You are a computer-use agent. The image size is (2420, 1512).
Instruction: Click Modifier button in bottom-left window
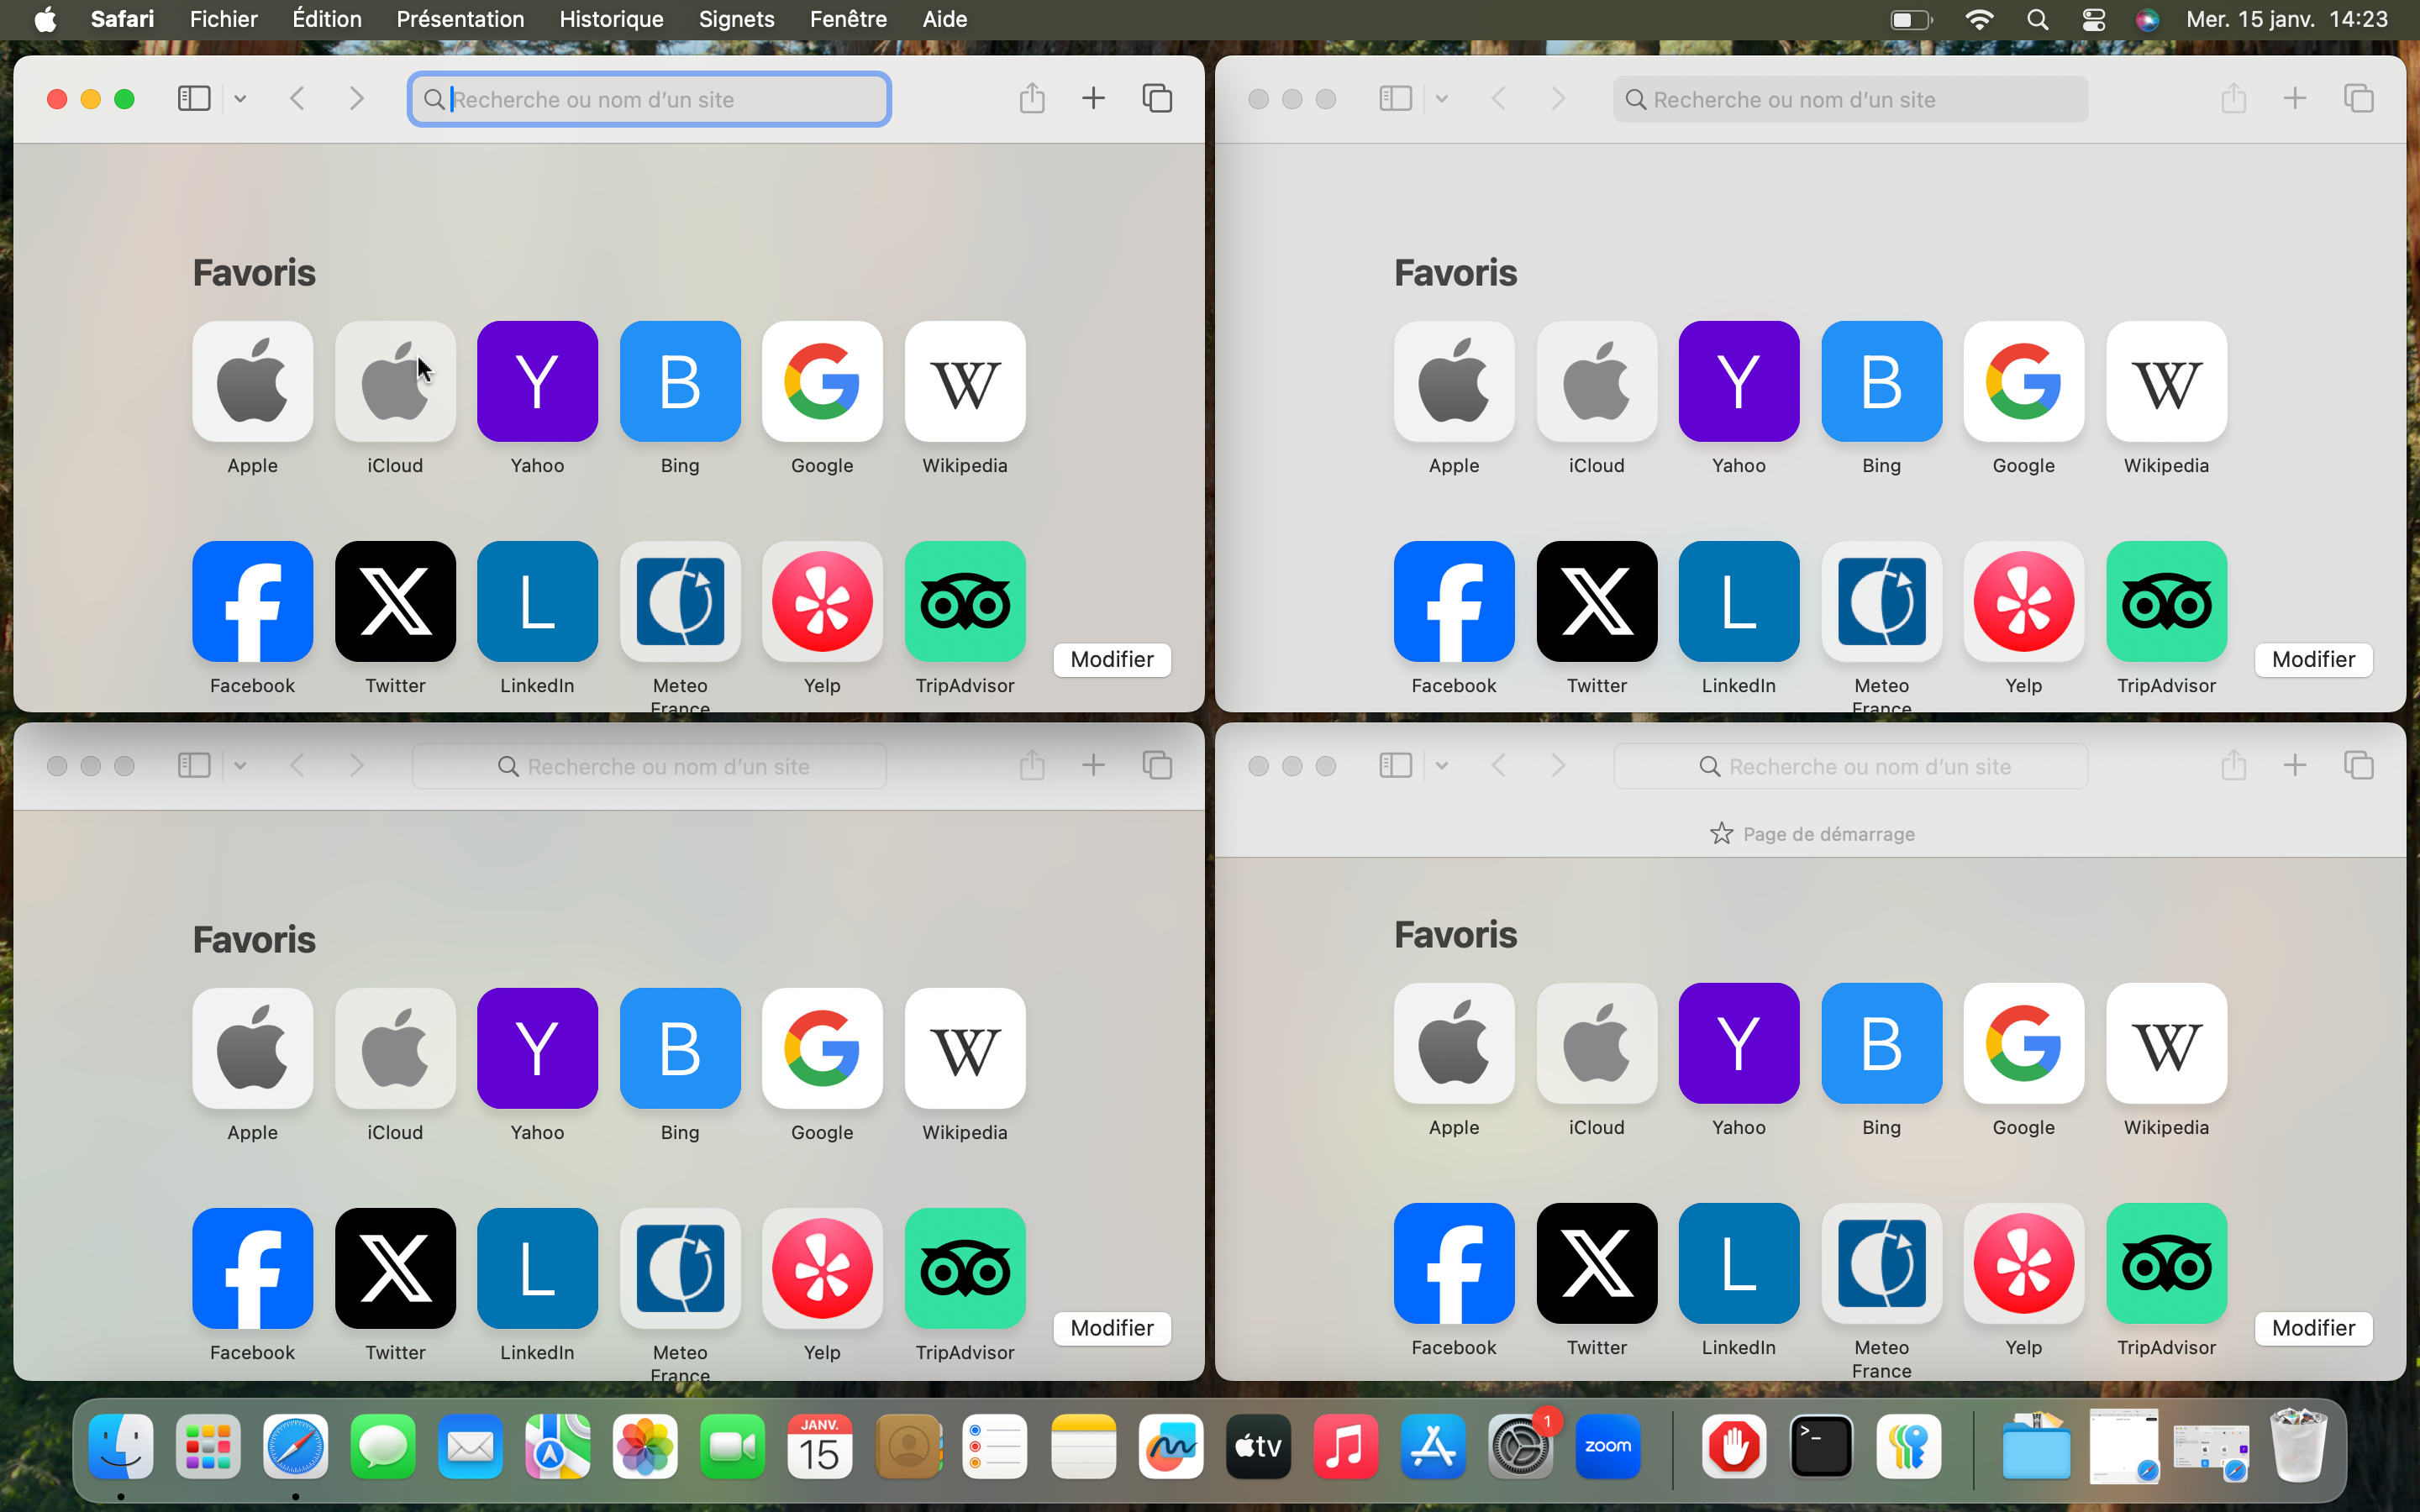click(x=1112, y=1328)
